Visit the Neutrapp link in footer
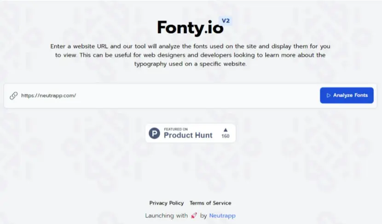Image resolution: width=382 pixels, height=224 pixels. coord(222,216)
